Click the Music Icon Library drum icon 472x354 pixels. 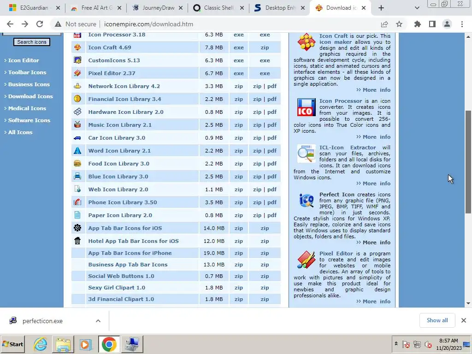pyautogui.click(x=77, y=124)
